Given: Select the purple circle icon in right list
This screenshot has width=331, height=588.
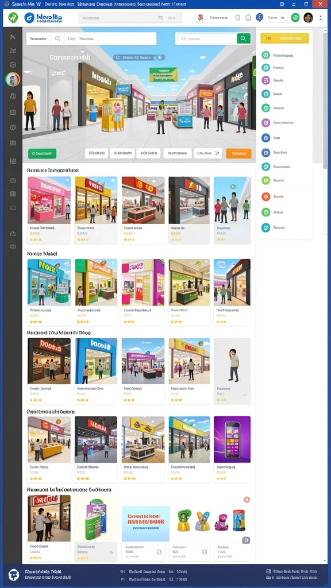Looking at the screenshot, I should [x=265, y=80].
